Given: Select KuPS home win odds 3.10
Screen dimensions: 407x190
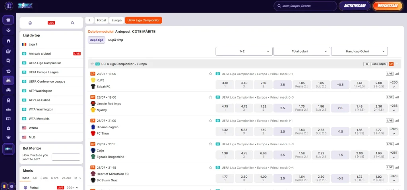Looking at the screenshot, I should click(x=225, y=85).
